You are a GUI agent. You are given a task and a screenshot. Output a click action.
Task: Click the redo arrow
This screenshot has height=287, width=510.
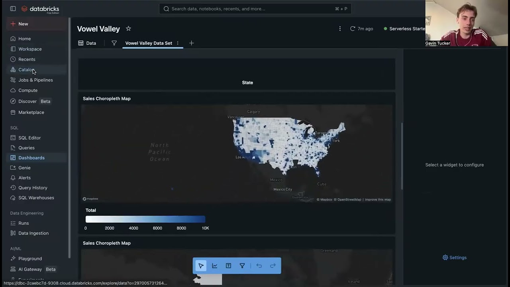[x=273, y=266]
